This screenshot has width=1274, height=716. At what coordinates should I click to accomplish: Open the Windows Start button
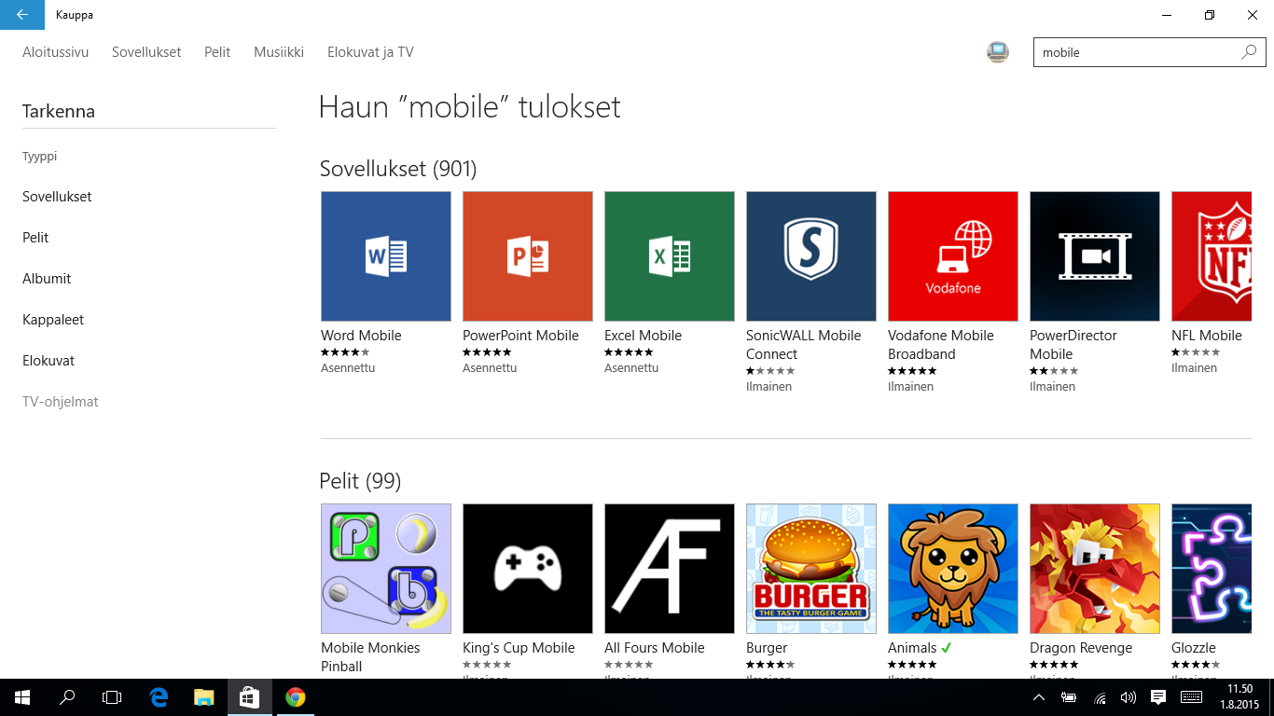22,697
